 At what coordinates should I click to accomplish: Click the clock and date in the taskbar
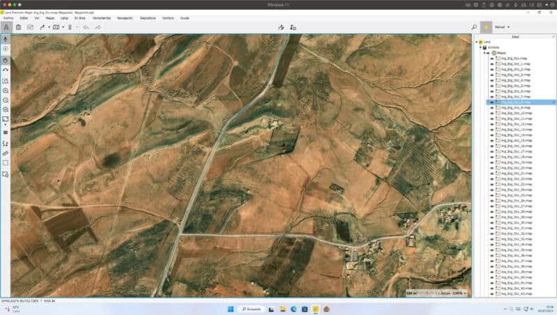547,309
